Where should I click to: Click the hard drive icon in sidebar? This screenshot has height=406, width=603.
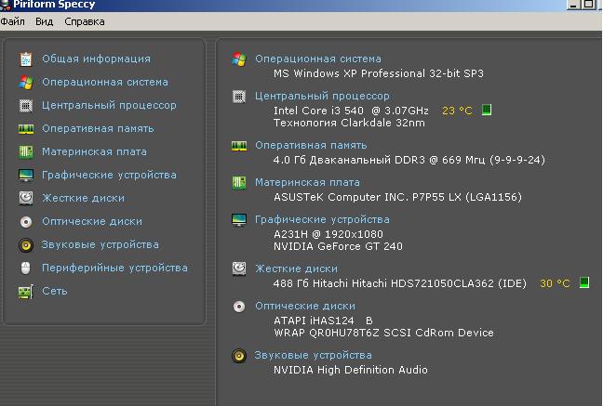(25, 199)
